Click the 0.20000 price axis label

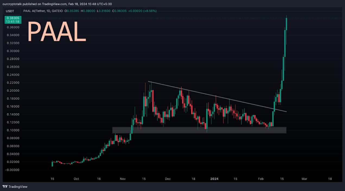(13, 91)
